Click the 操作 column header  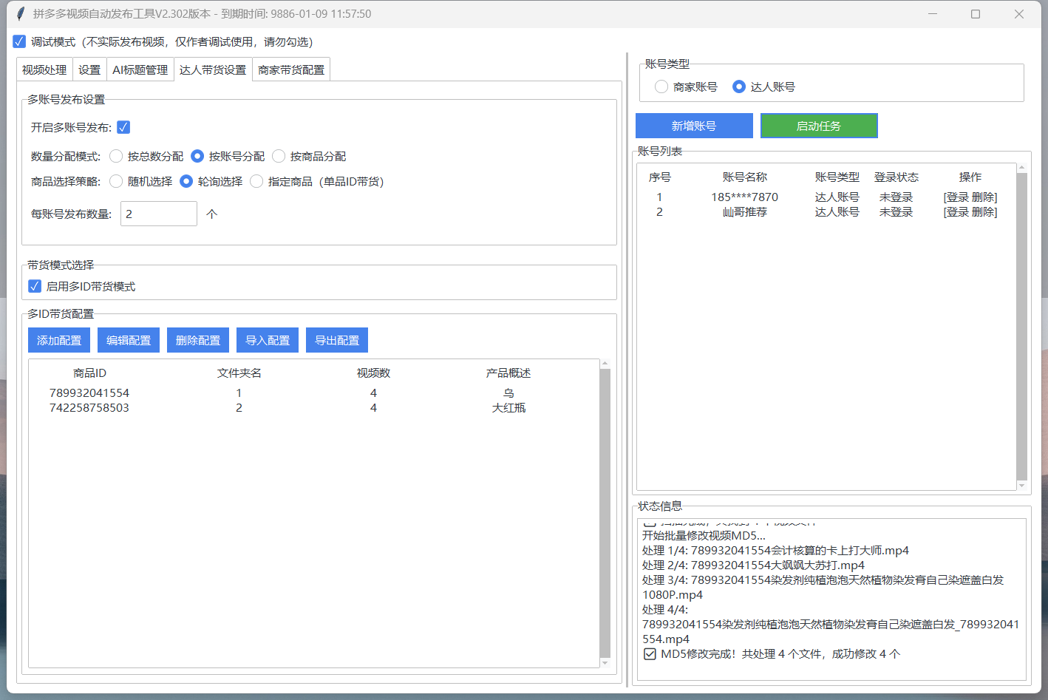click(970, 177)
